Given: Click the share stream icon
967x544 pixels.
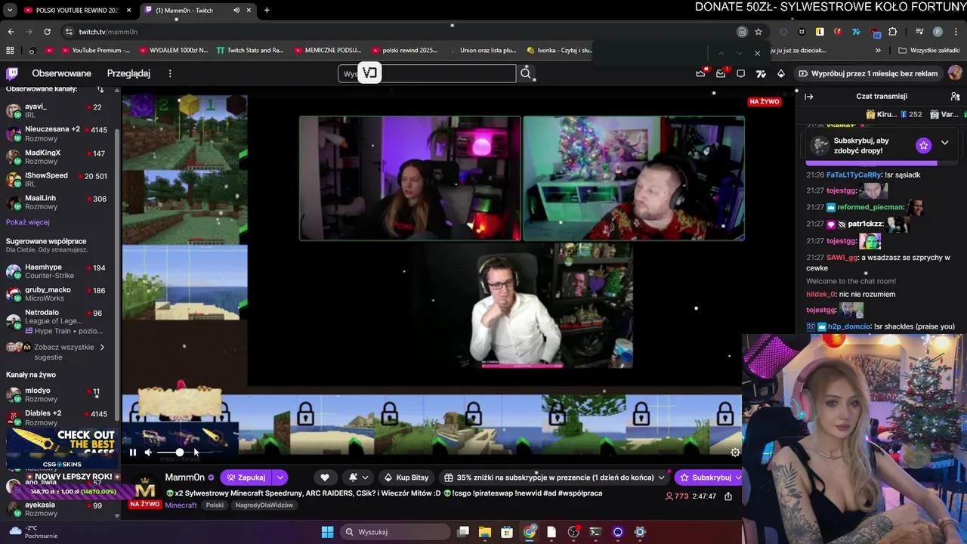Looking at the screenshot, I should pyautogui.click(x=728, y=496).
